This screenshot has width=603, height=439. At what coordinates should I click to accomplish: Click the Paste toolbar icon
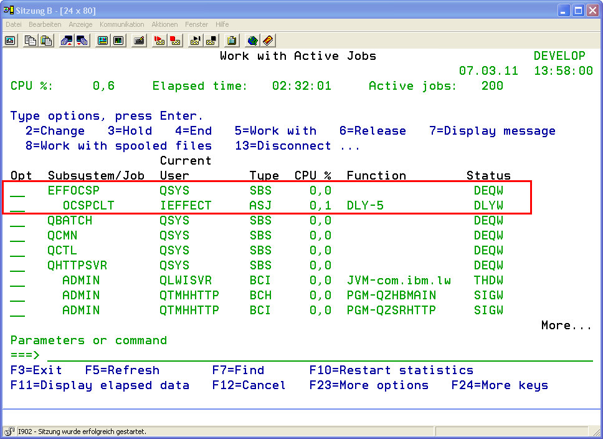click(46, 41)
